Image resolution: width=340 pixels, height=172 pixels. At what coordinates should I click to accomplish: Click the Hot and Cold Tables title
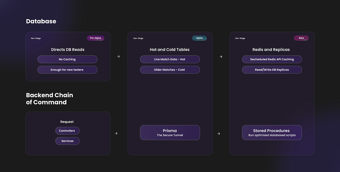click(x=170, y=49)
